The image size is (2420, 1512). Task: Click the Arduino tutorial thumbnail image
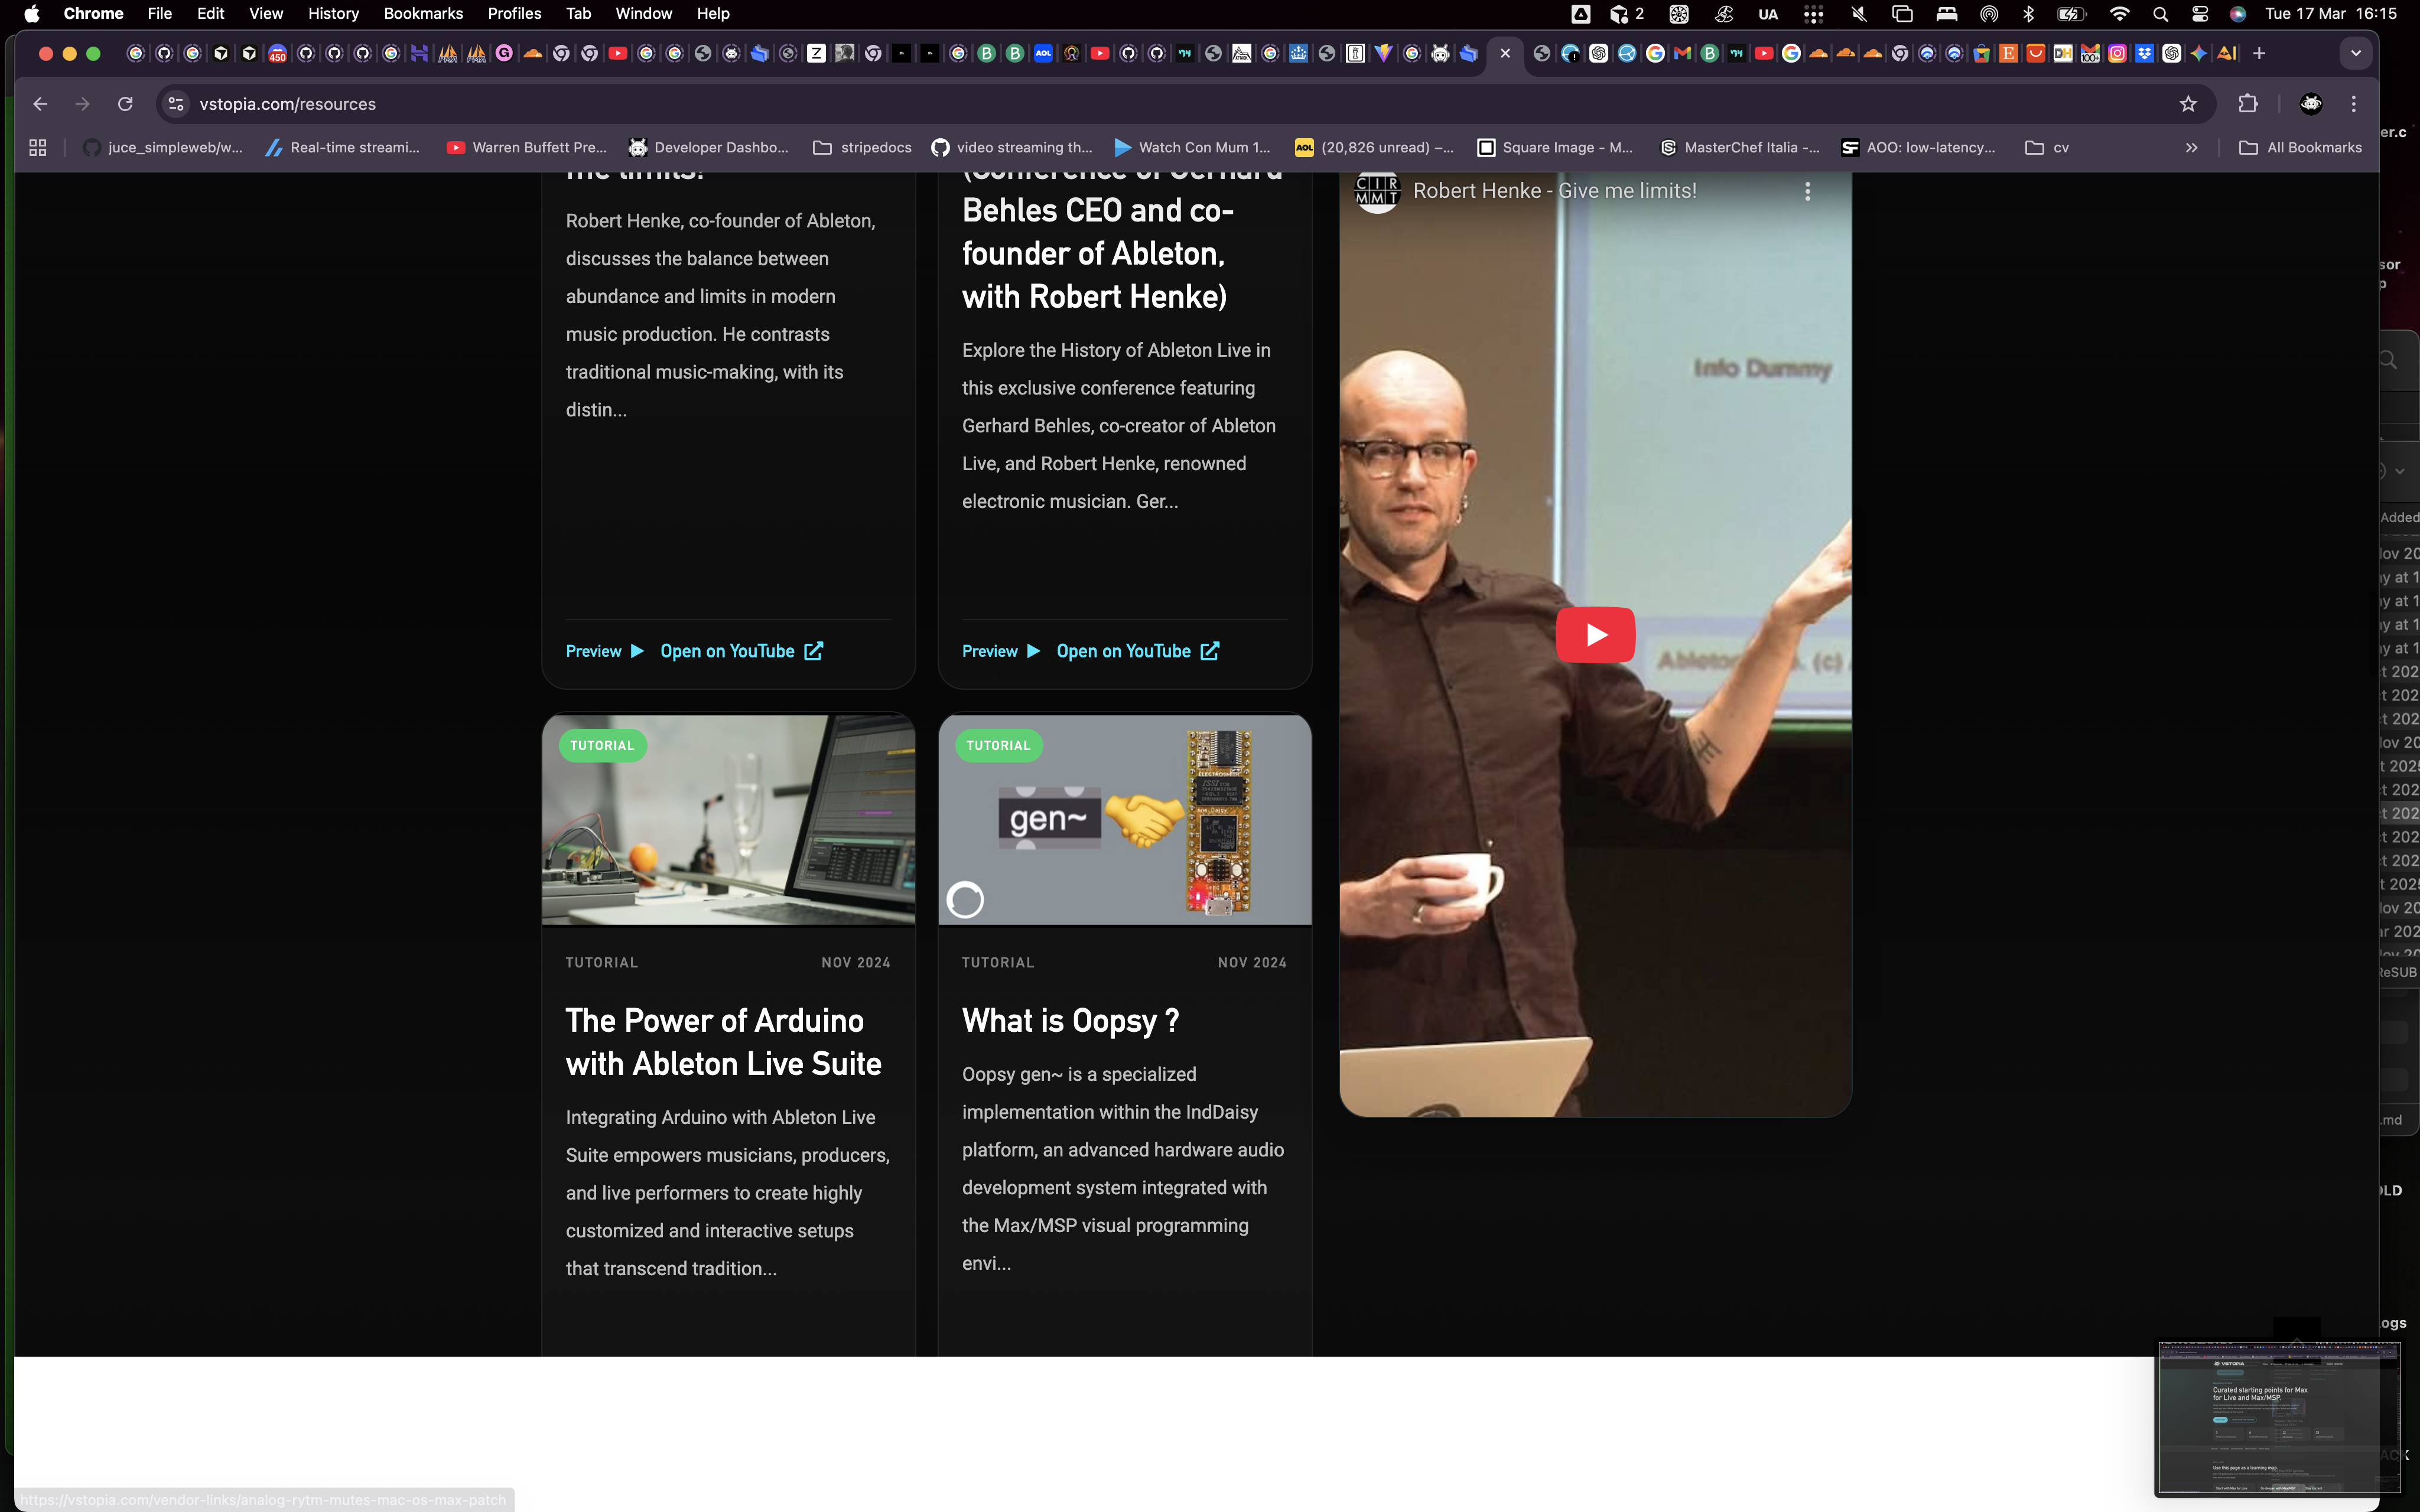click(728, 819)
